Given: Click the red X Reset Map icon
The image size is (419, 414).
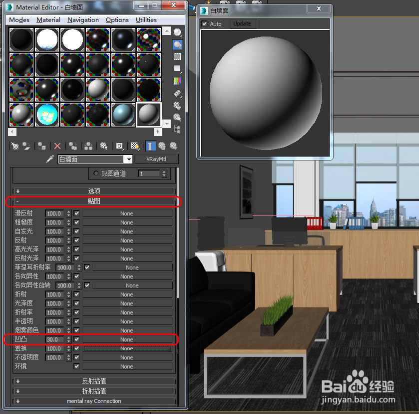Looking at the screenshot, I should 57,146.
